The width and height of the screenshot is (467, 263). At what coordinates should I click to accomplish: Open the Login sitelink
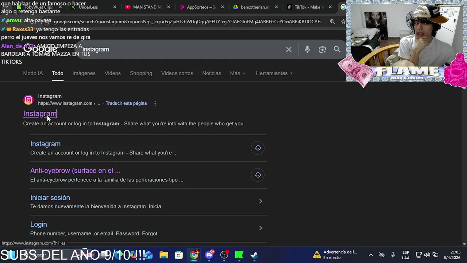(x=39, y=225)
